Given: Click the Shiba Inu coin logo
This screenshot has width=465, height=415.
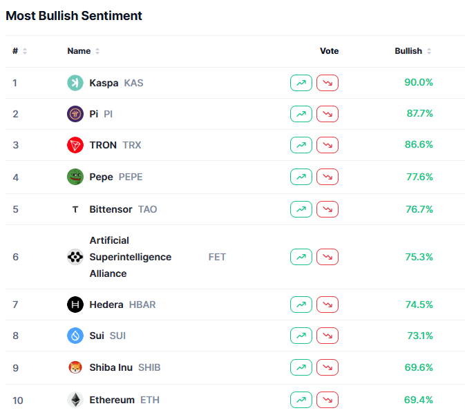Looking at the screenshot, I should [75, 368].
